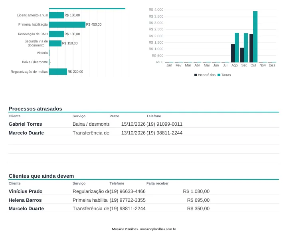Click the R$ 350,00 amount for Marcelo Duarte

[198, 209]
